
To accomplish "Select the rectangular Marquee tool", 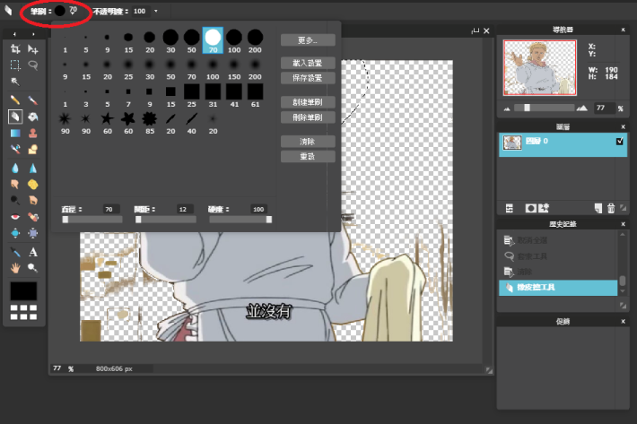I will [15, 65].
